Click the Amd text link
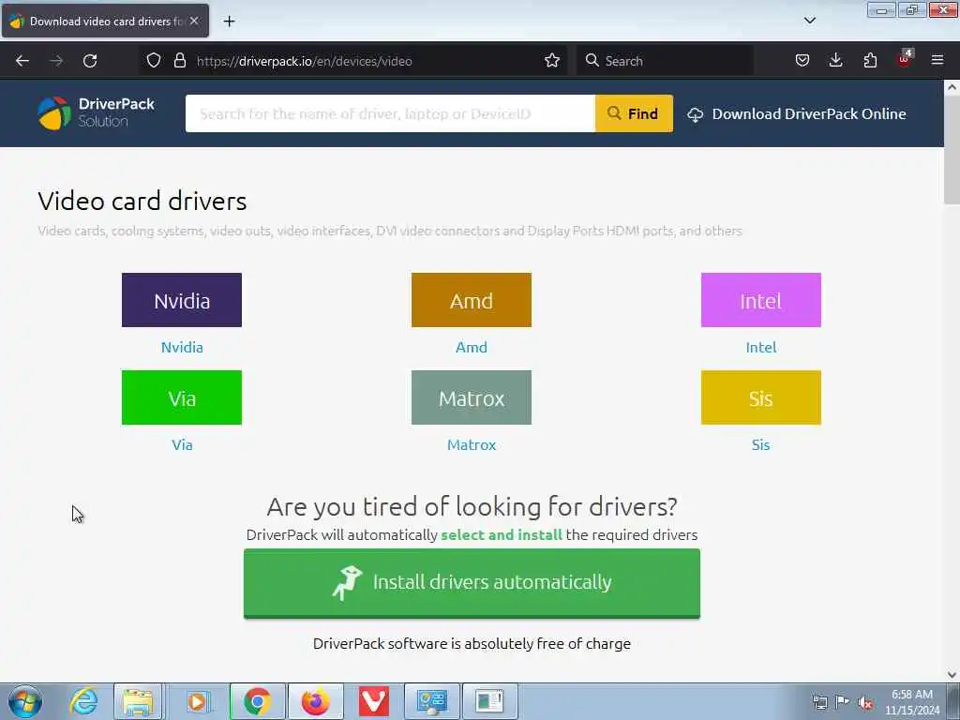The height and width of the screenshot is (720, 960). click(x=472, y=347)
